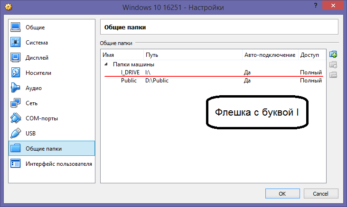The width and height of the screenshot is (347, 207).
Task: Click the Авто-подключение column header
Action: pyautogui.click(x=270, y=55)
